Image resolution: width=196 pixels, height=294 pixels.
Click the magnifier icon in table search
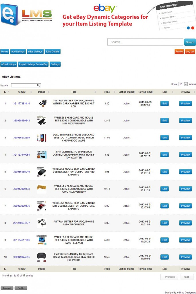[x=38, y=85]
